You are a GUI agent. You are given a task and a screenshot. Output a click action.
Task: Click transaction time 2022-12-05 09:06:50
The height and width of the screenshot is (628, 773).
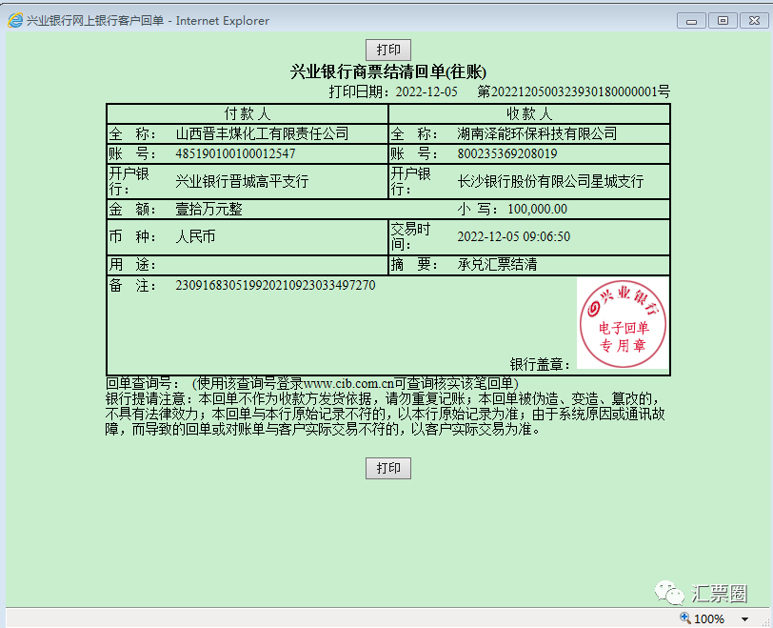click(x=514, y=236)
